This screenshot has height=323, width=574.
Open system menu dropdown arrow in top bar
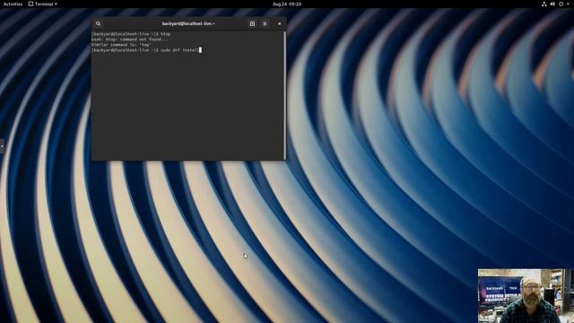tap(568, 4)
